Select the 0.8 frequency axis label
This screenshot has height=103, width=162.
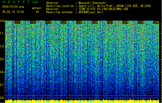(3, 72)
